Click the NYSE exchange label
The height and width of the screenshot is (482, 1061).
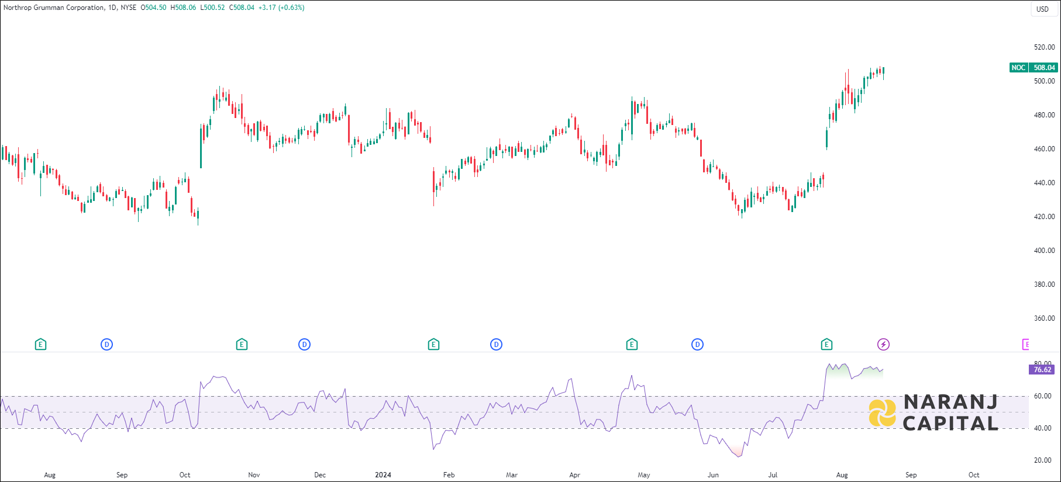click(x=129, y=8)
